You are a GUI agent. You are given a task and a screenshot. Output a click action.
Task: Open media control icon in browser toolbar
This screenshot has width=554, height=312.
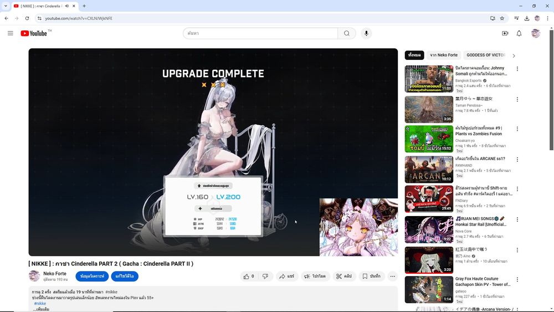click(x=516, y=18)
